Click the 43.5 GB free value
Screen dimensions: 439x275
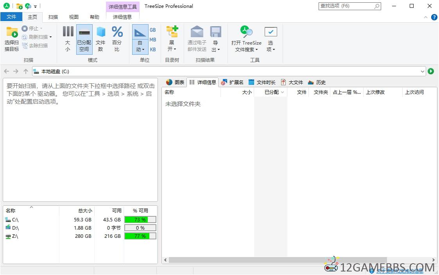click(112, 220)
